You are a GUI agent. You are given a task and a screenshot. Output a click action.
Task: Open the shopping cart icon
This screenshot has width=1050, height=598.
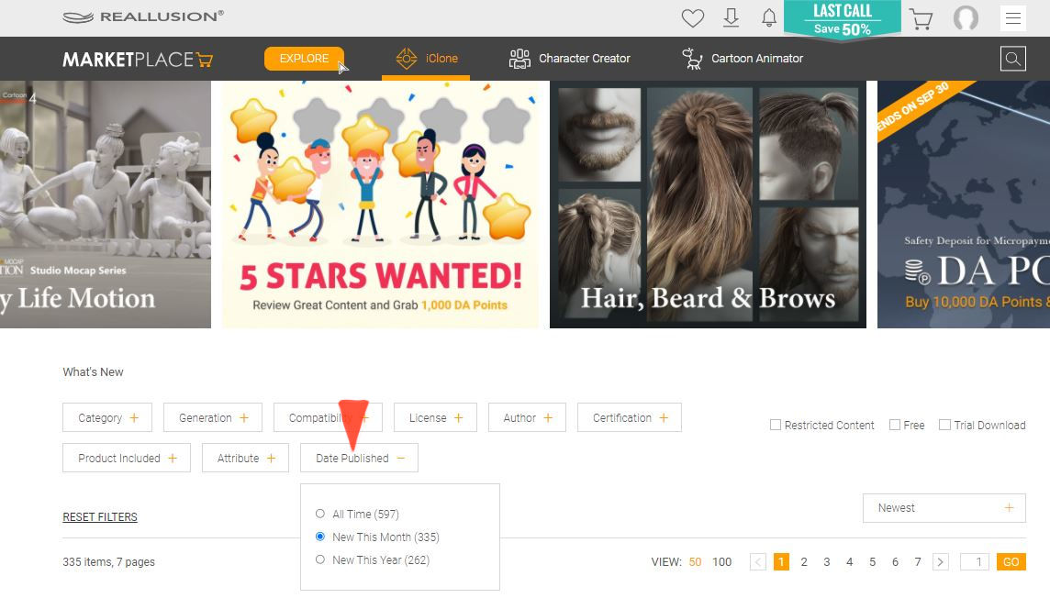click(x=921, y=18)
